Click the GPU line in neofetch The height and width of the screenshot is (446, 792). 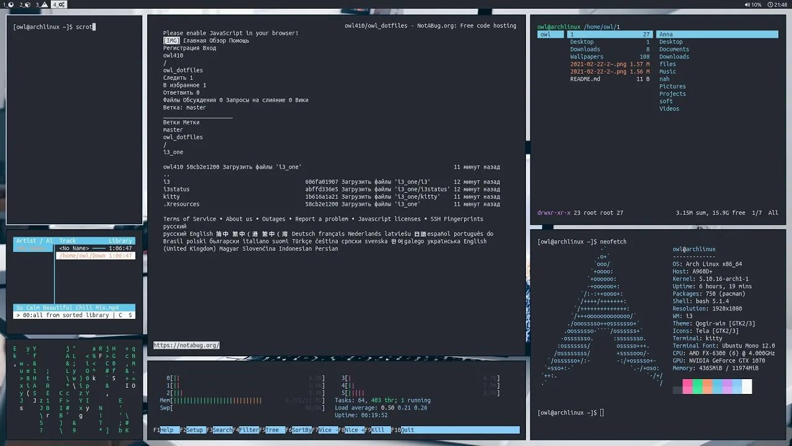pos(719,361)
